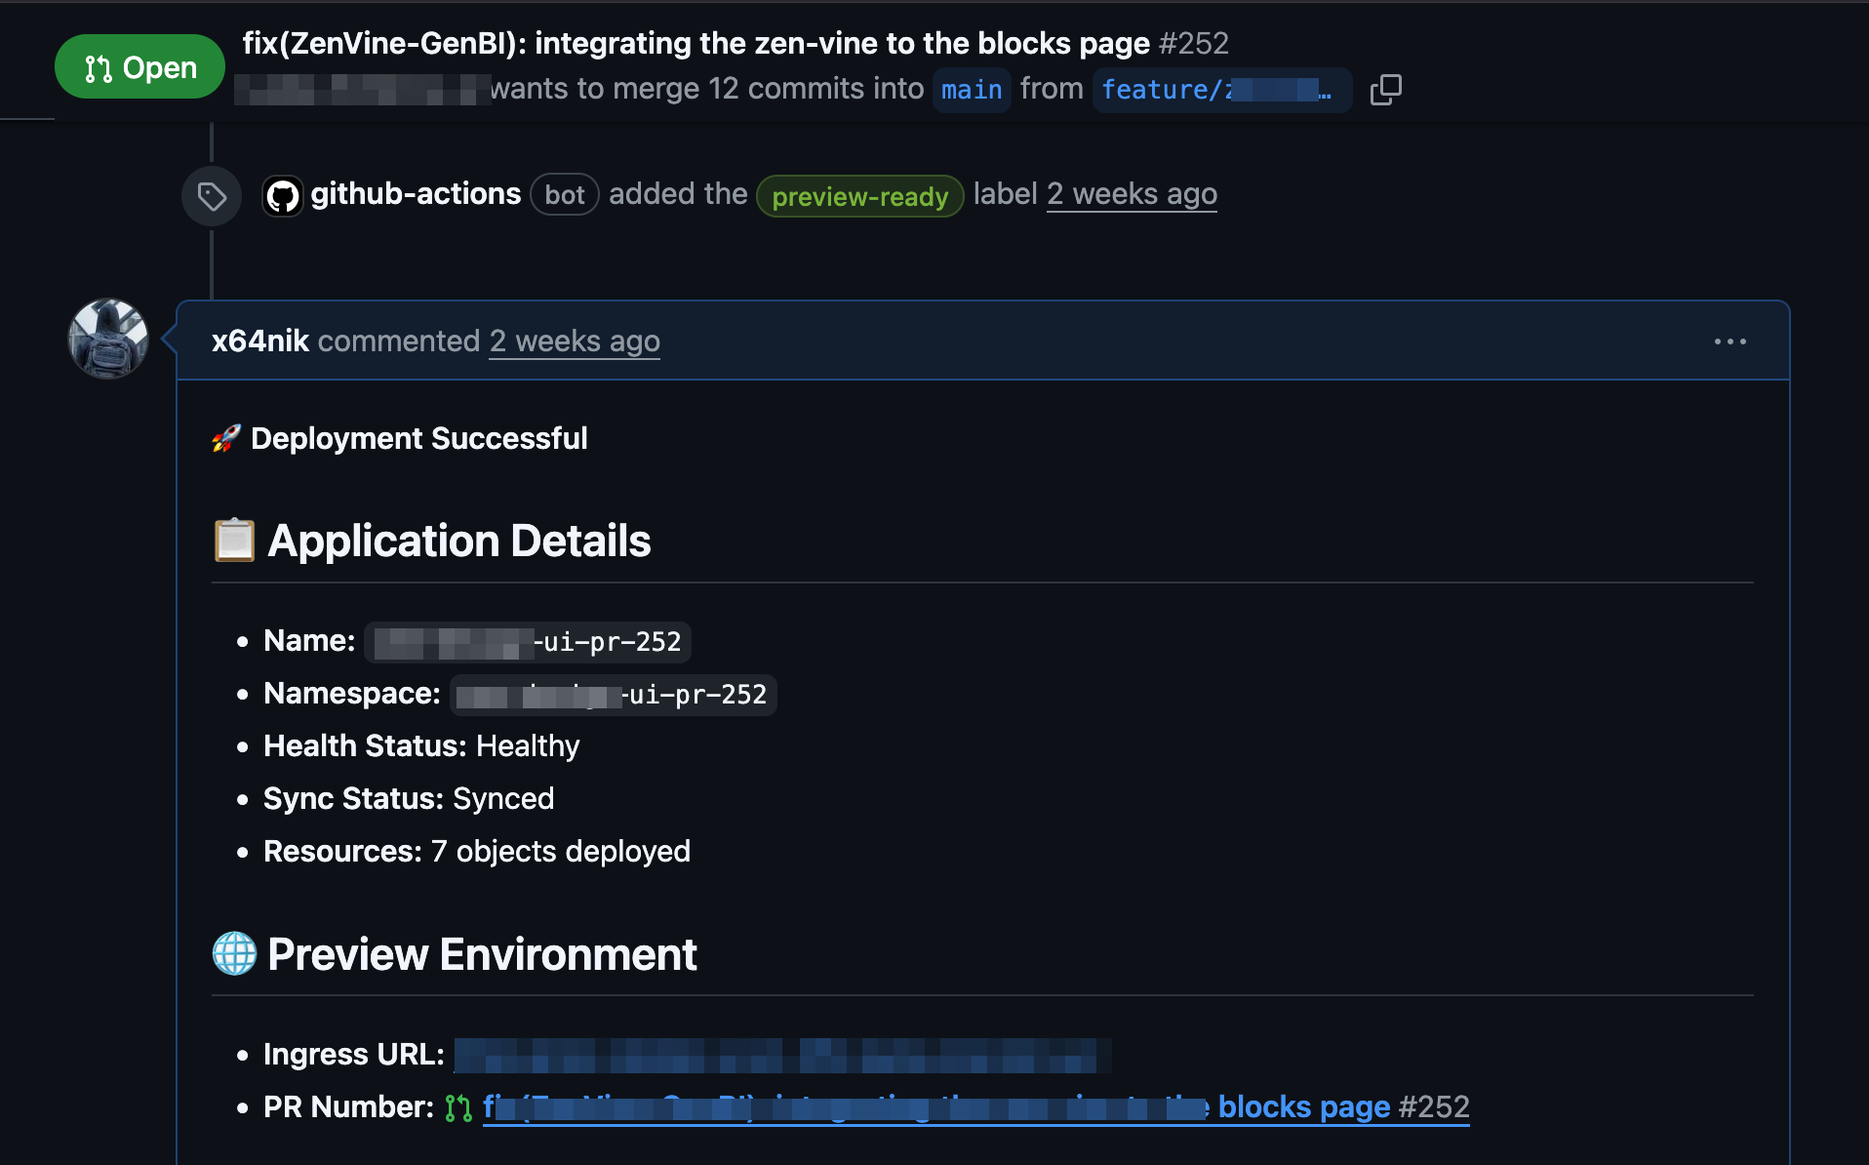Click the pull request icon in the Open badge
The height and width of the screenshot is (1165, 1869).
pos(97,66)
